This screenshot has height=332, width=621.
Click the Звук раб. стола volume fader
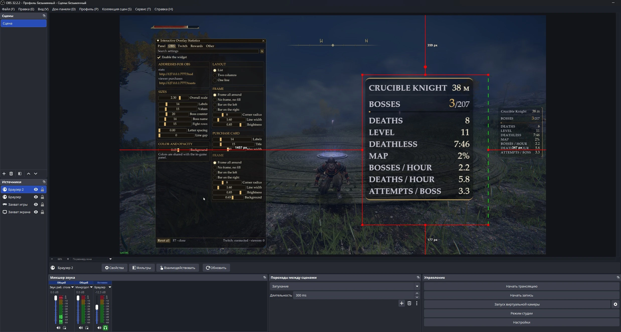pos(56,298)
